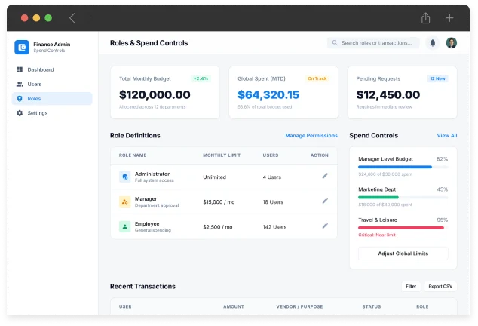Screen dimensions: 478x326
Task: Click the Roles shield icon
Action: [x=20, y=99]
